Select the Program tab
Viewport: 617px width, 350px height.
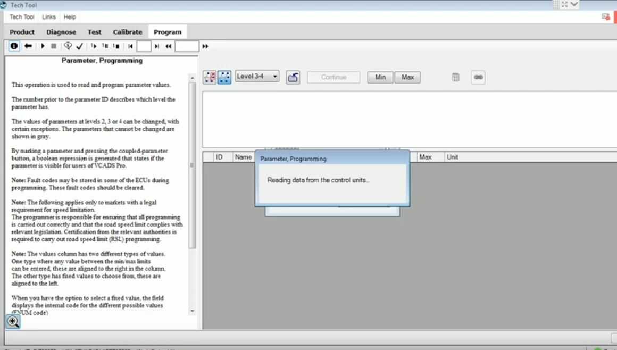click(x=168, y=32)
